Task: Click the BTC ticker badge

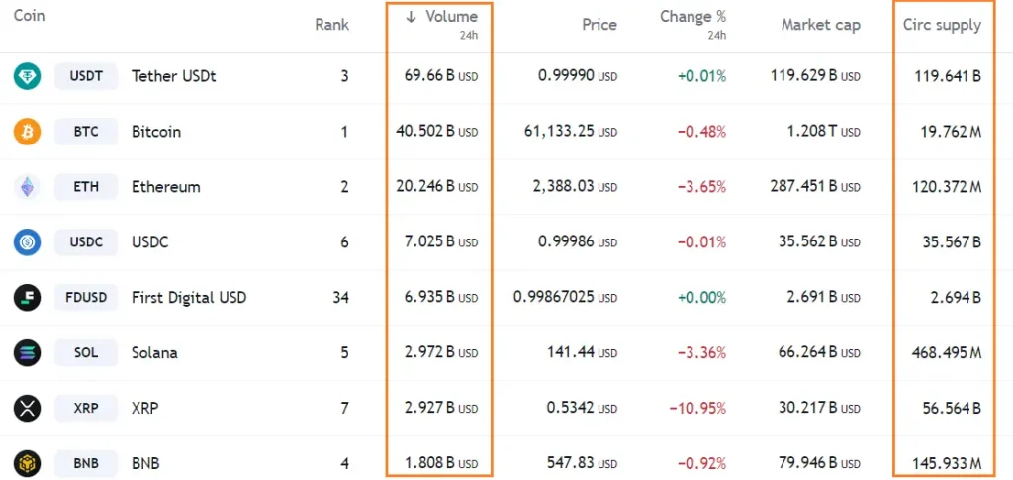Action: tap(86, 132)
